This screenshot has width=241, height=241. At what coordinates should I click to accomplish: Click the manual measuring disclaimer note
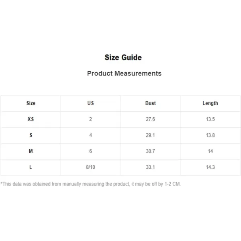coord(91,184)
